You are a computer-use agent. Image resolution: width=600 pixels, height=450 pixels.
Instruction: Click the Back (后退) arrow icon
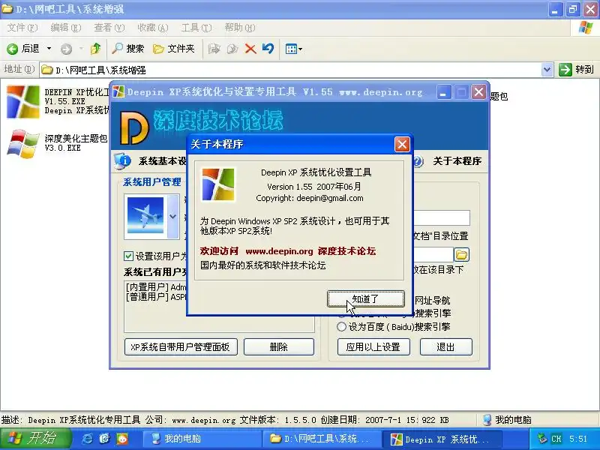pos(13,49)
